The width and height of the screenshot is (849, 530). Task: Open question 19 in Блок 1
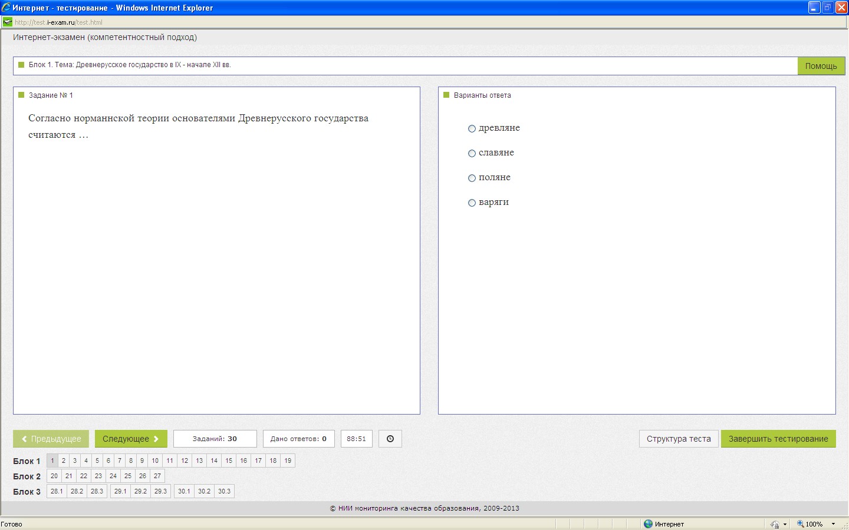click(x=288, y=461)
